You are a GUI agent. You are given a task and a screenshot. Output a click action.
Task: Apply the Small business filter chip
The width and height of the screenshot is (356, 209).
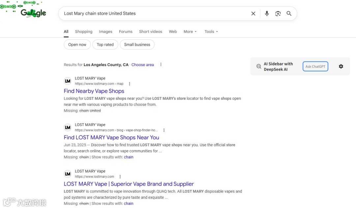tap(137, 45)
